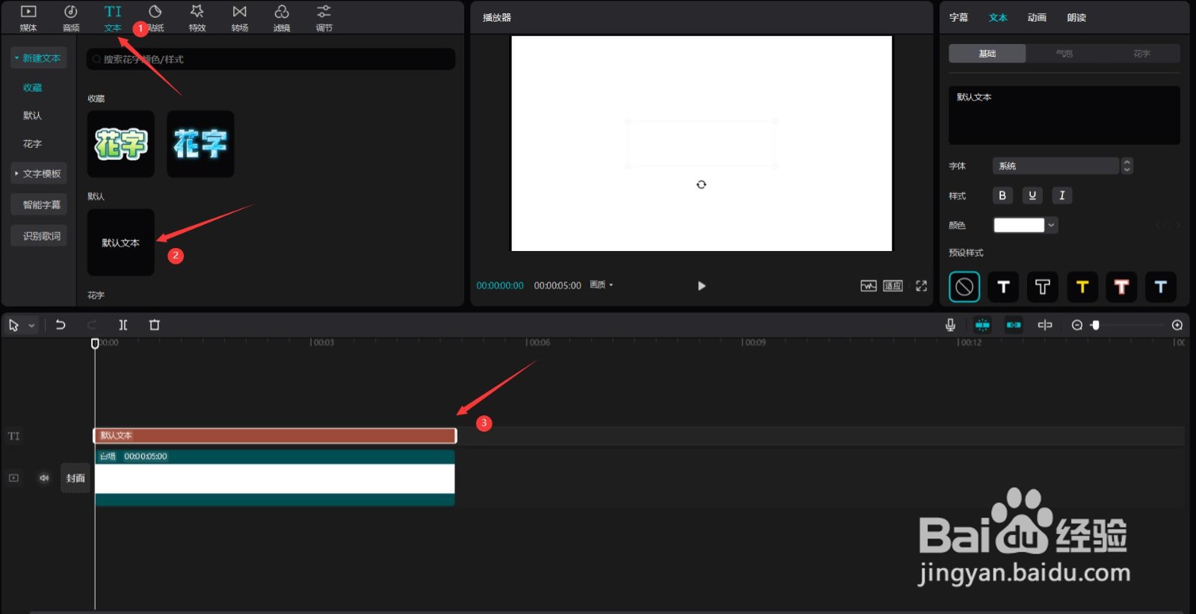Open pointer tool mode dropdown arrow
This screenshot has height=614, width=1196.
(31, 326)
